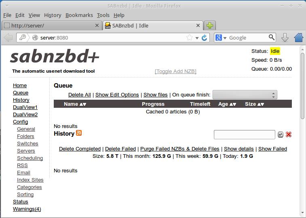The image size is (306, 218).
Task: Click the yellow Idle status text
Action: click(275, 51)
